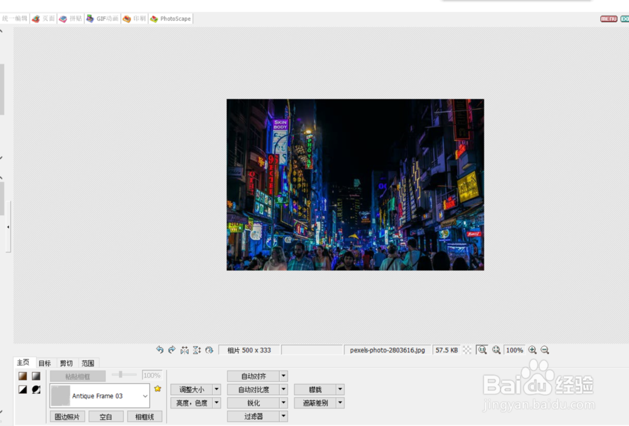Click the 自动对比度 button
Viewport: 629px width, 426px height.
click(x=253, y=389)
